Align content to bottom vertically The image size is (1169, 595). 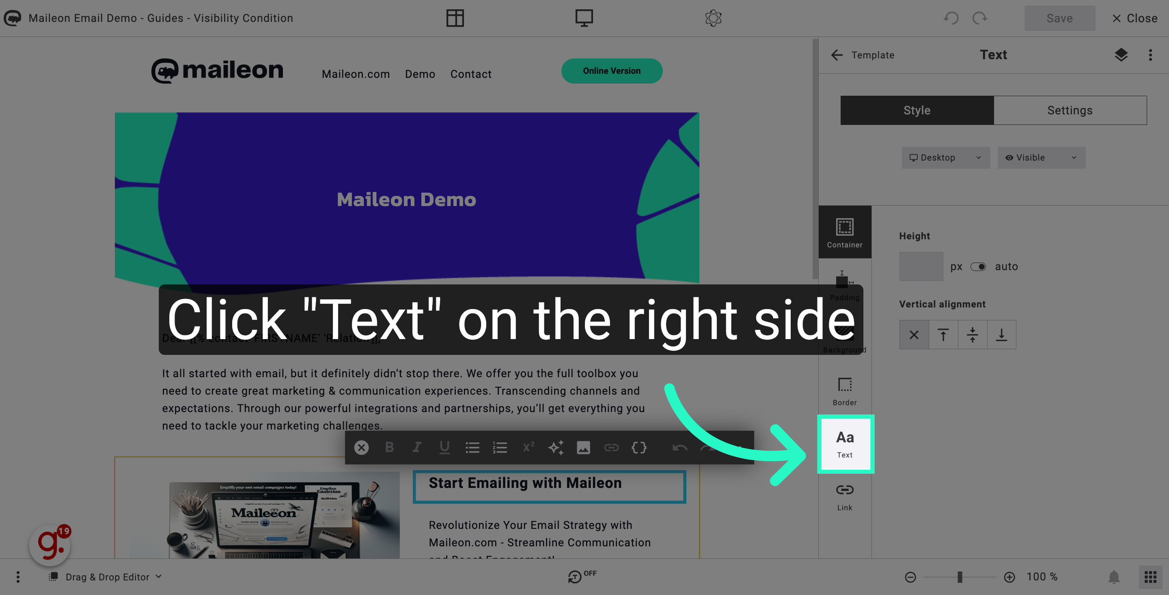[1001, 335]
